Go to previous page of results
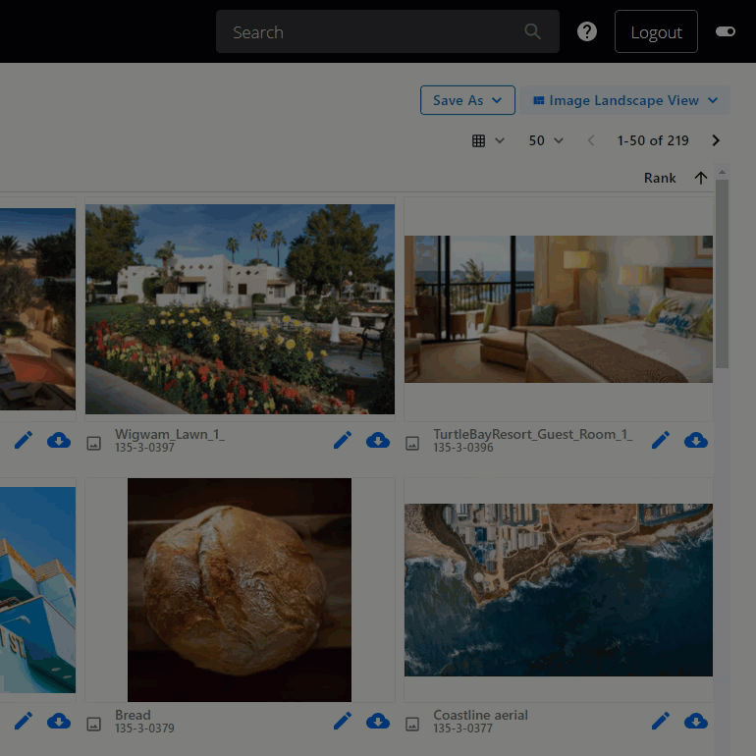Image resolution: width=756 pixels, height=756 pixels. click(591, 140)
